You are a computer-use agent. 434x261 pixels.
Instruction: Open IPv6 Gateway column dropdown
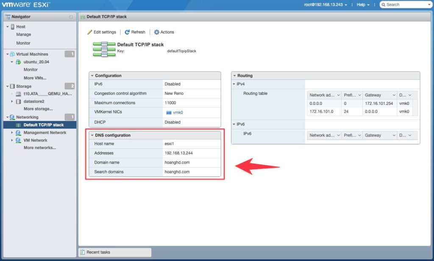tap(394, 135)
